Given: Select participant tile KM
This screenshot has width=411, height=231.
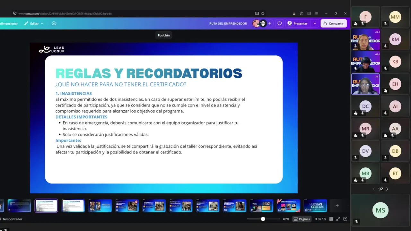Looking at the screenshot, I should [x=395, y=39].
